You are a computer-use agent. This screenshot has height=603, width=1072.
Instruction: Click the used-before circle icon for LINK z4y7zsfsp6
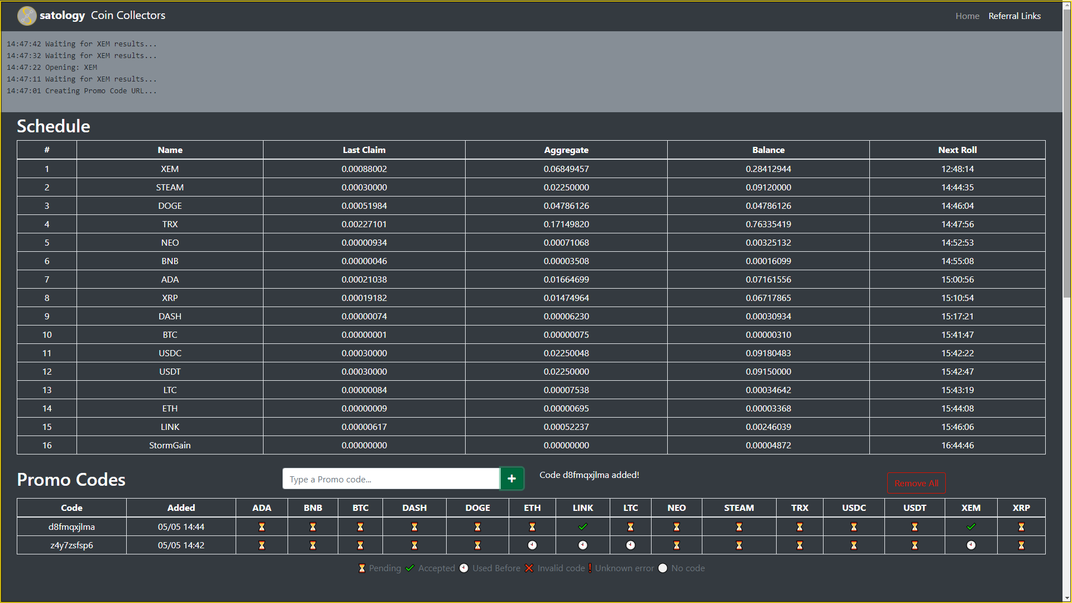(582, 545)
